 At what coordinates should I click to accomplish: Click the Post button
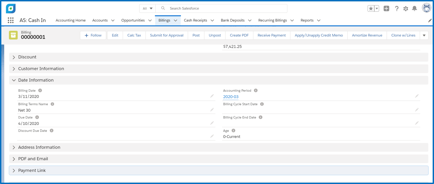pyautogui.click(x=196, y=35)
